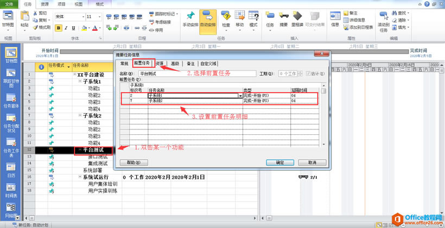This screenshot has width=445, height=228.
Task: Open Tracking Gantt (跟踪甘特图) view in sidebar
Action: click(x=11, y=78)
